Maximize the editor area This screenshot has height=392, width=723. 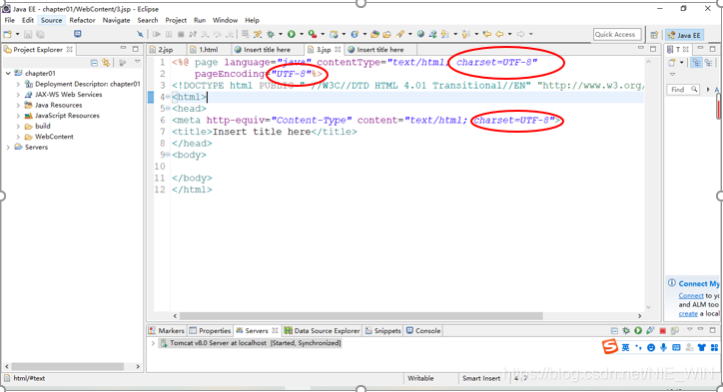(653, 48)
